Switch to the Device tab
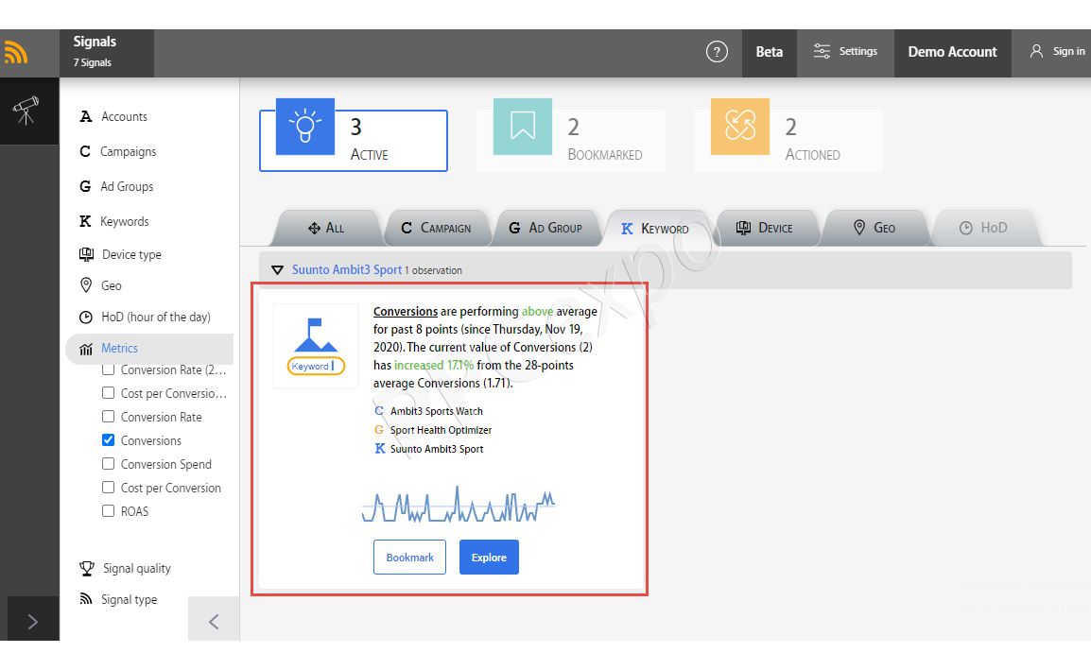The width and height of the screenshot is (1091, 670). click(x=765, y=228)
